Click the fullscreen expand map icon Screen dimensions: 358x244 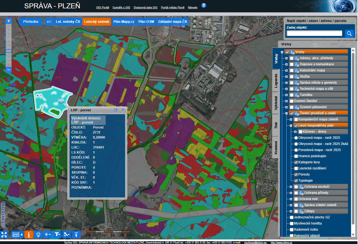point(4,235)
